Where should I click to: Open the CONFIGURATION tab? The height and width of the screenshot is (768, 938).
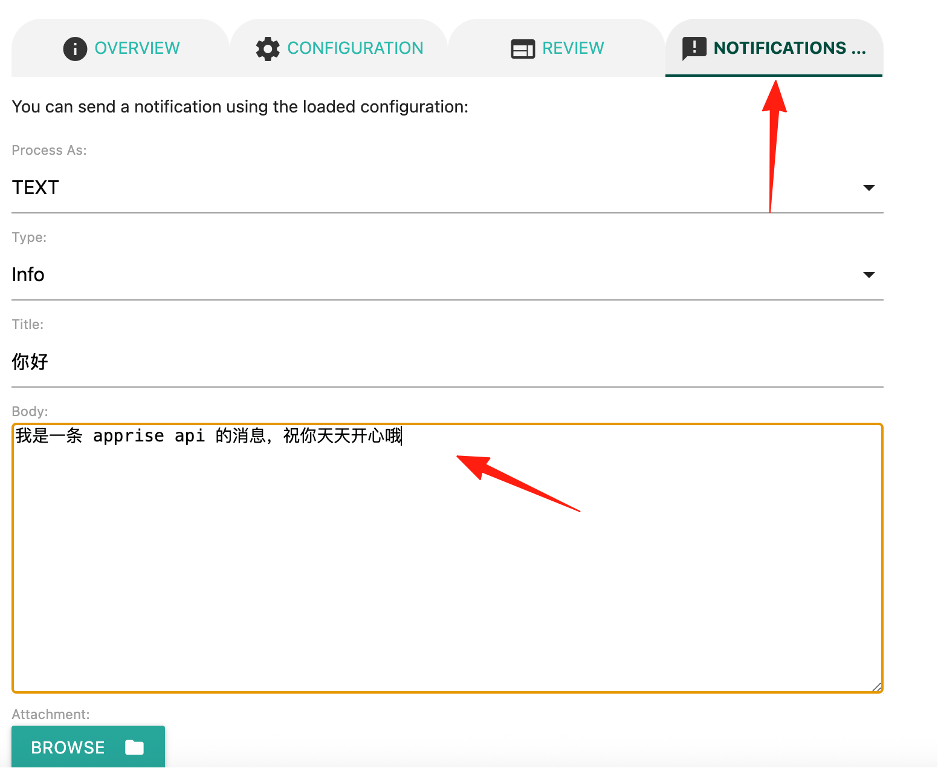point(339,48)
